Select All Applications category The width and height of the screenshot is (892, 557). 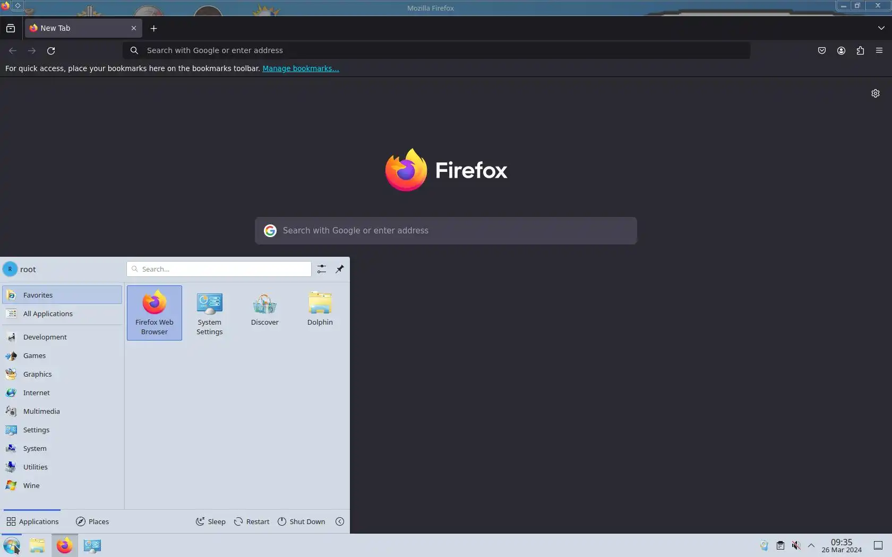pos(62,314)
